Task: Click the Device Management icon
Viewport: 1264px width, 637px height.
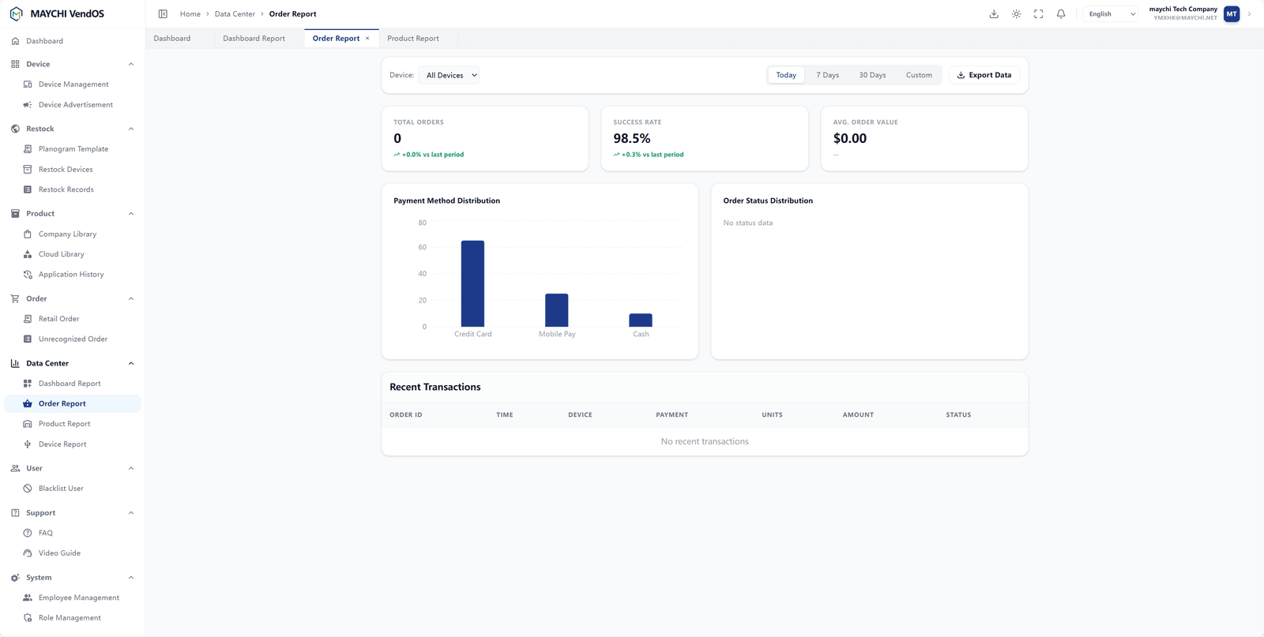Action: [28, 84]
